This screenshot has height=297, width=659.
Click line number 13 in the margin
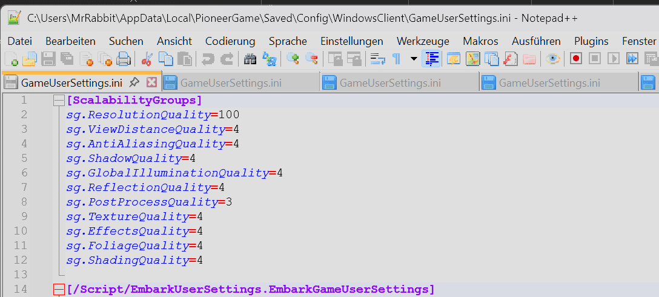20,275
